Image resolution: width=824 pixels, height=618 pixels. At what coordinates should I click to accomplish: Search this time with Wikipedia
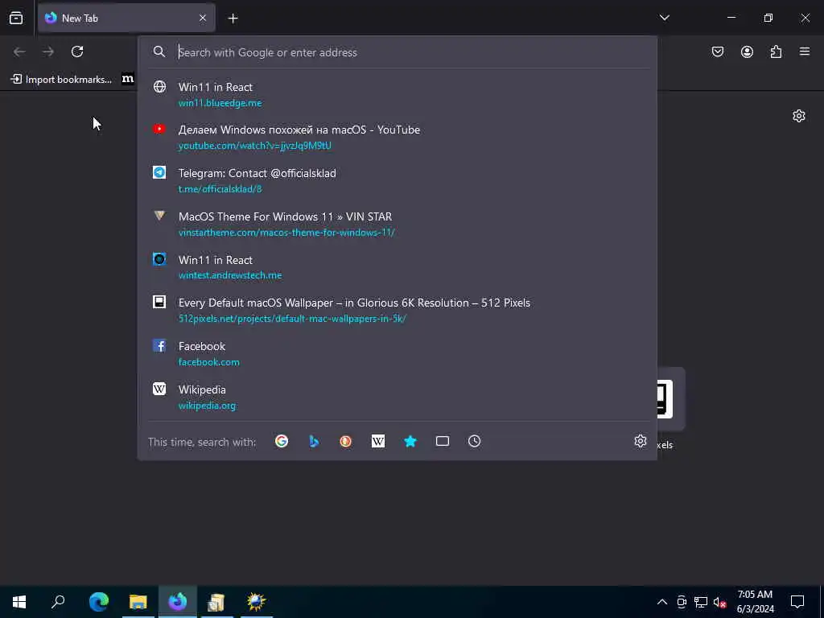pyautogui.click(x=378, y=441)
